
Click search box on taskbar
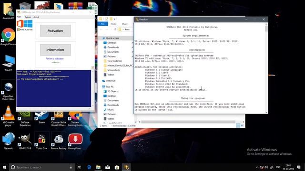pos(42,167)
